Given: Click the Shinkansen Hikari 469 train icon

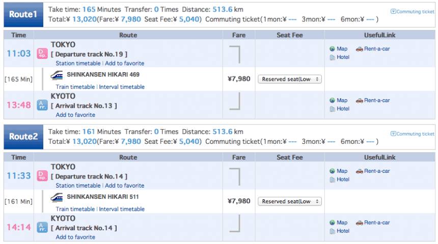Looking at the screenshot, I should pos(57,75).
